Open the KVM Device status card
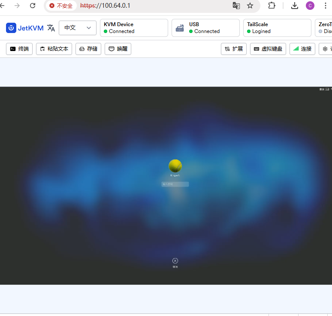332x316 pixels. (134, 28)
